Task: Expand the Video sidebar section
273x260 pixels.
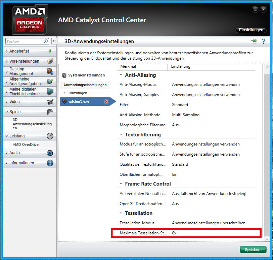Action: coord(7,102)
